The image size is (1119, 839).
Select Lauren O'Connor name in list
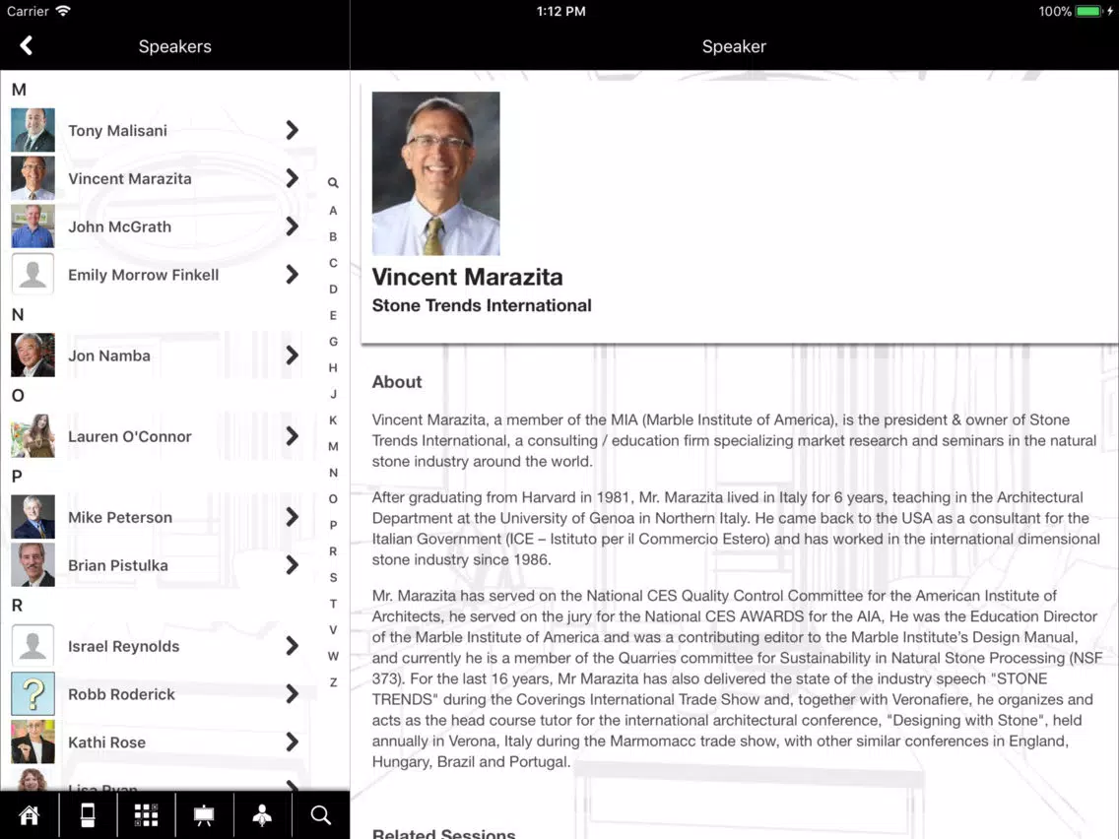coord(130,436)
